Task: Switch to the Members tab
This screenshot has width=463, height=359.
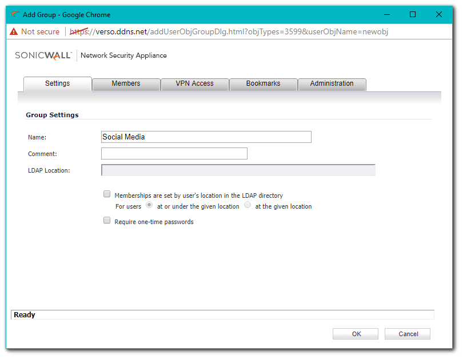Action: (x=126, y=83)
